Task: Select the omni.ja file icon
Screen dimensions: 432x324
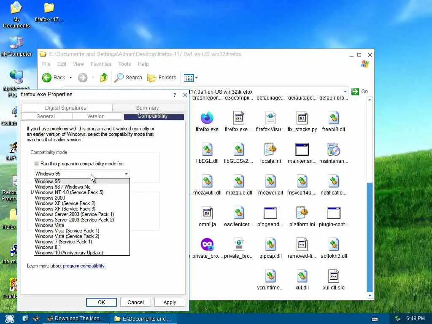Action: (207, 213)
